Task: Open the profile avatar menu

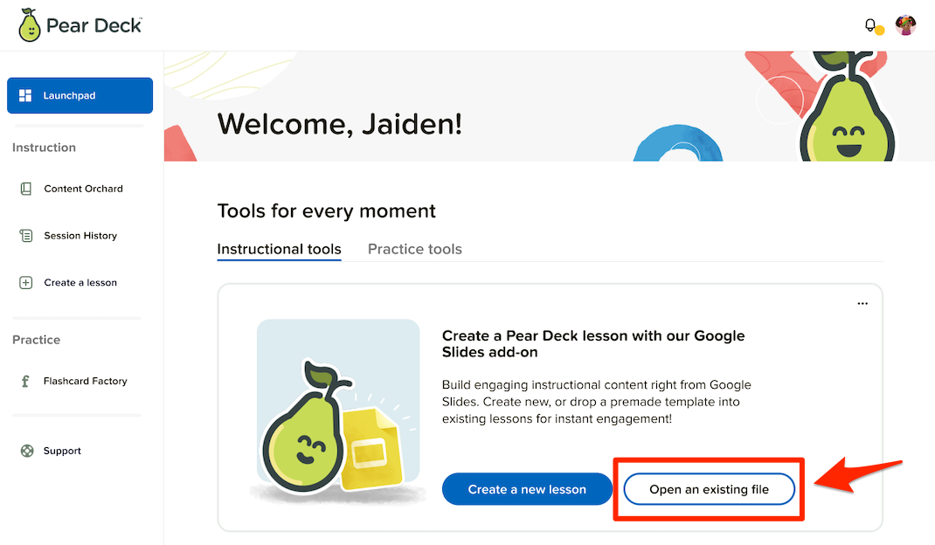Action: pos(905,24)
